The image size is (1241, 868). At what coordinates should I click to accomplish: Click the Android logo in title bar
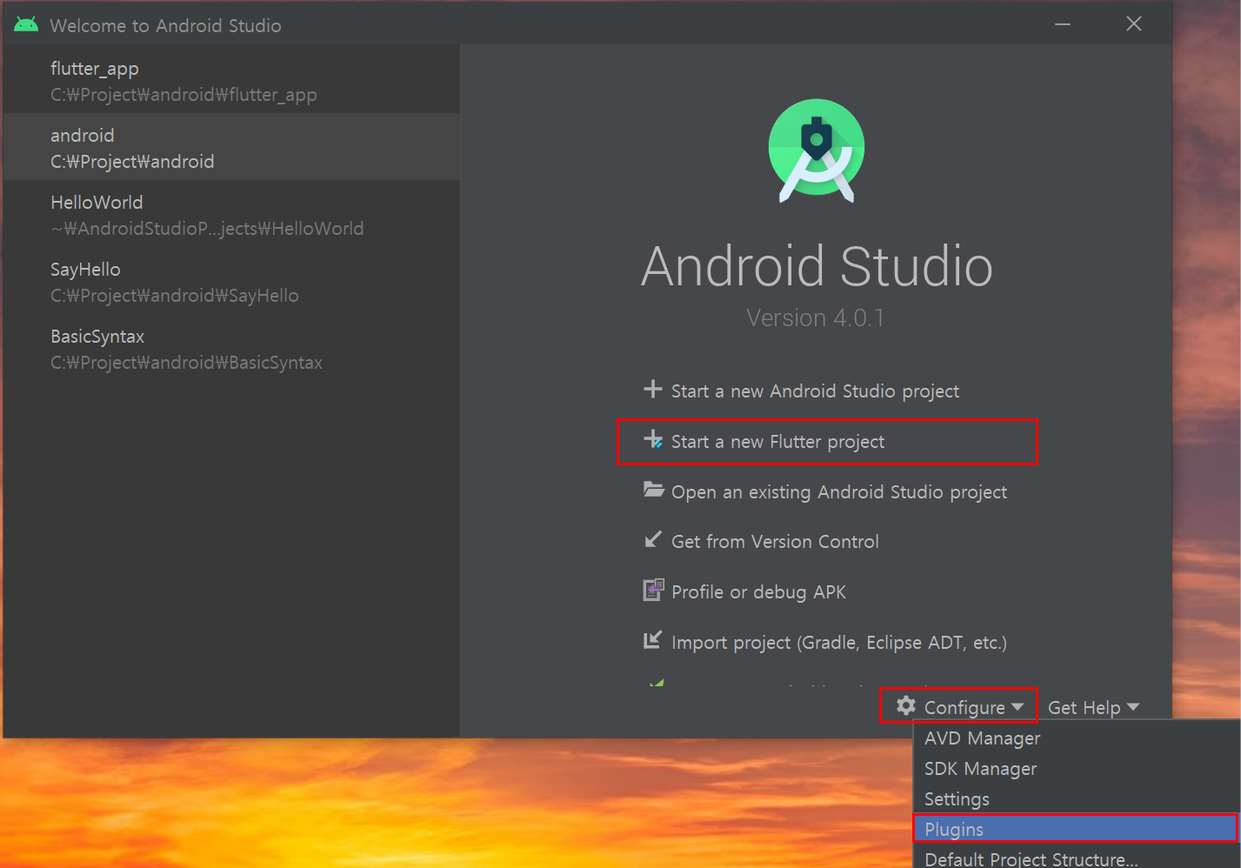tap(26, 24)
